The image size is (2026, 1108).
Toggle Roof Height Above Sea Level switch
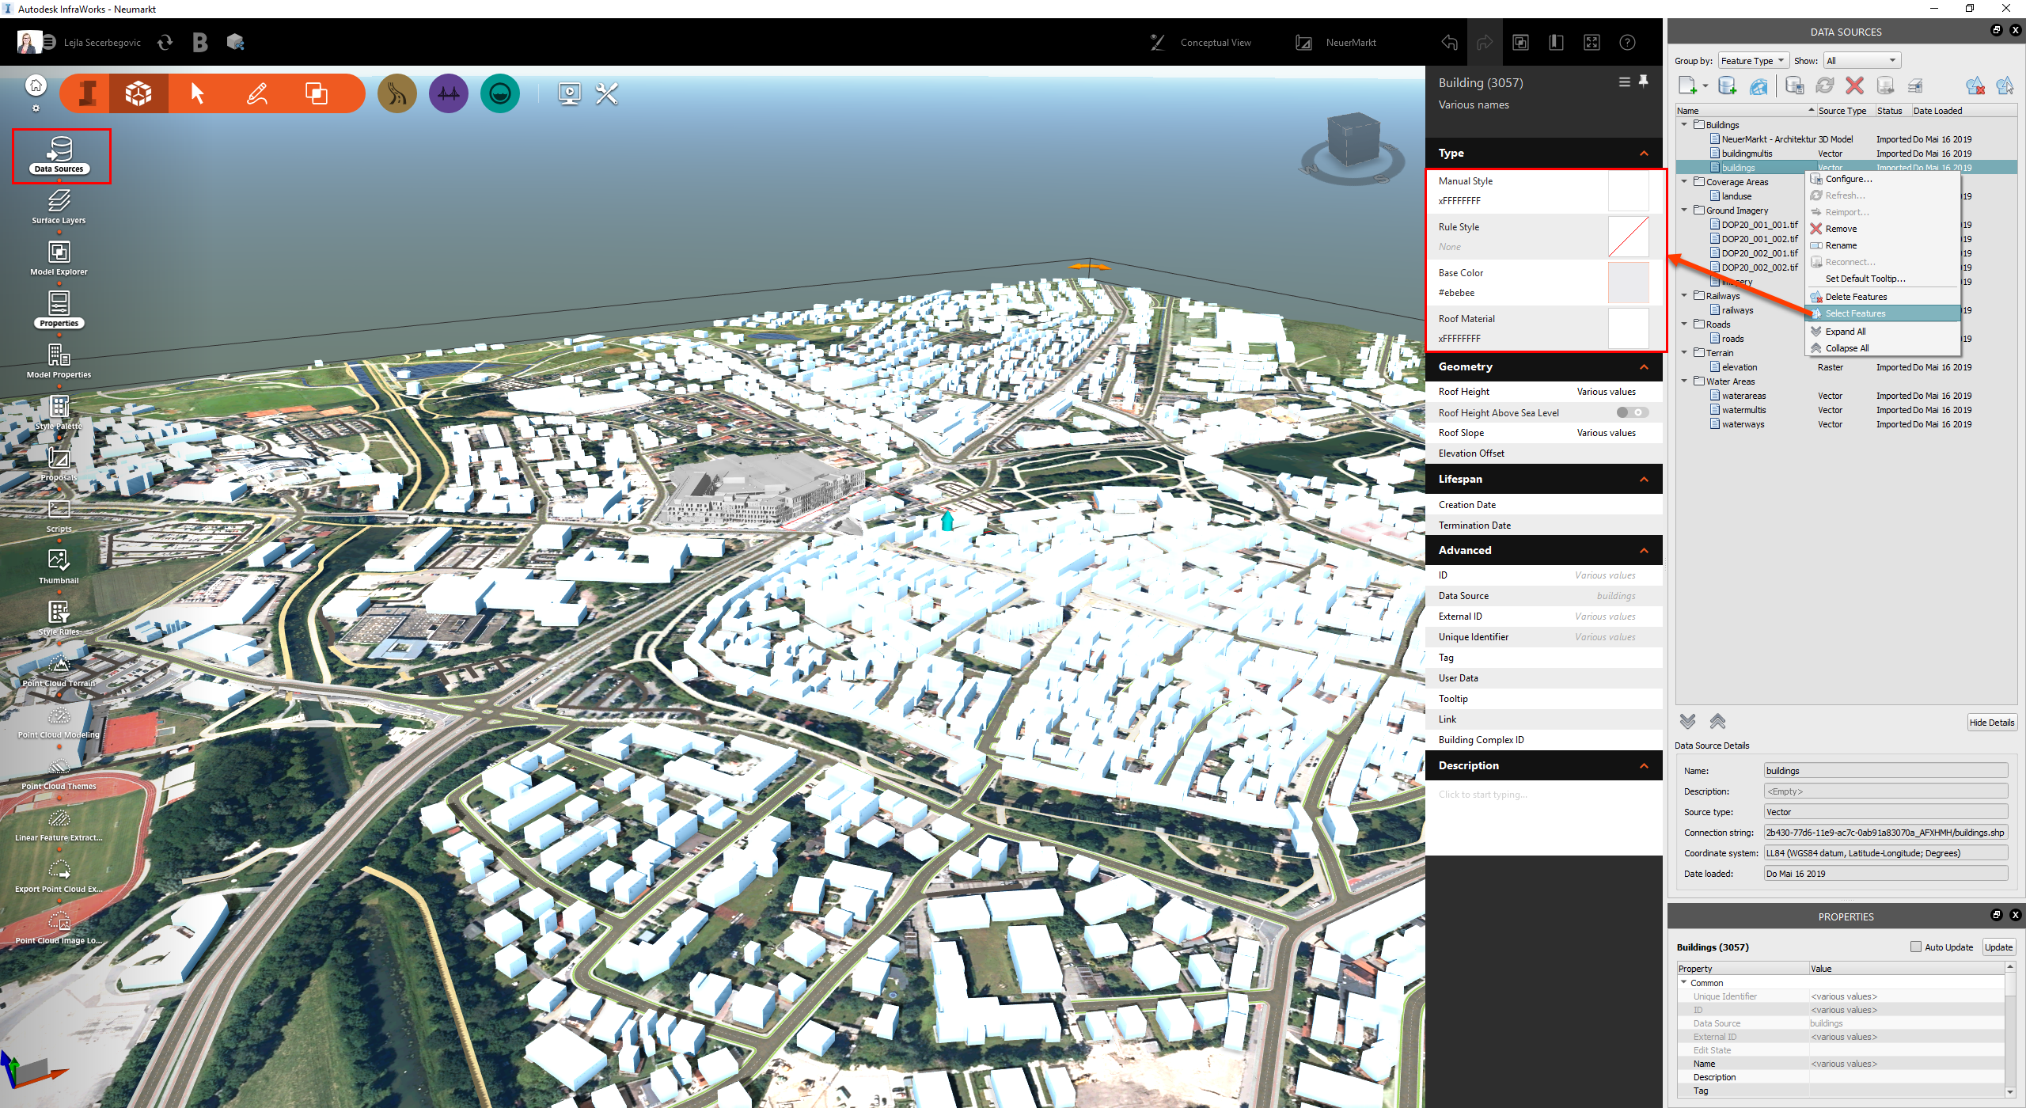click(1632, 412)
